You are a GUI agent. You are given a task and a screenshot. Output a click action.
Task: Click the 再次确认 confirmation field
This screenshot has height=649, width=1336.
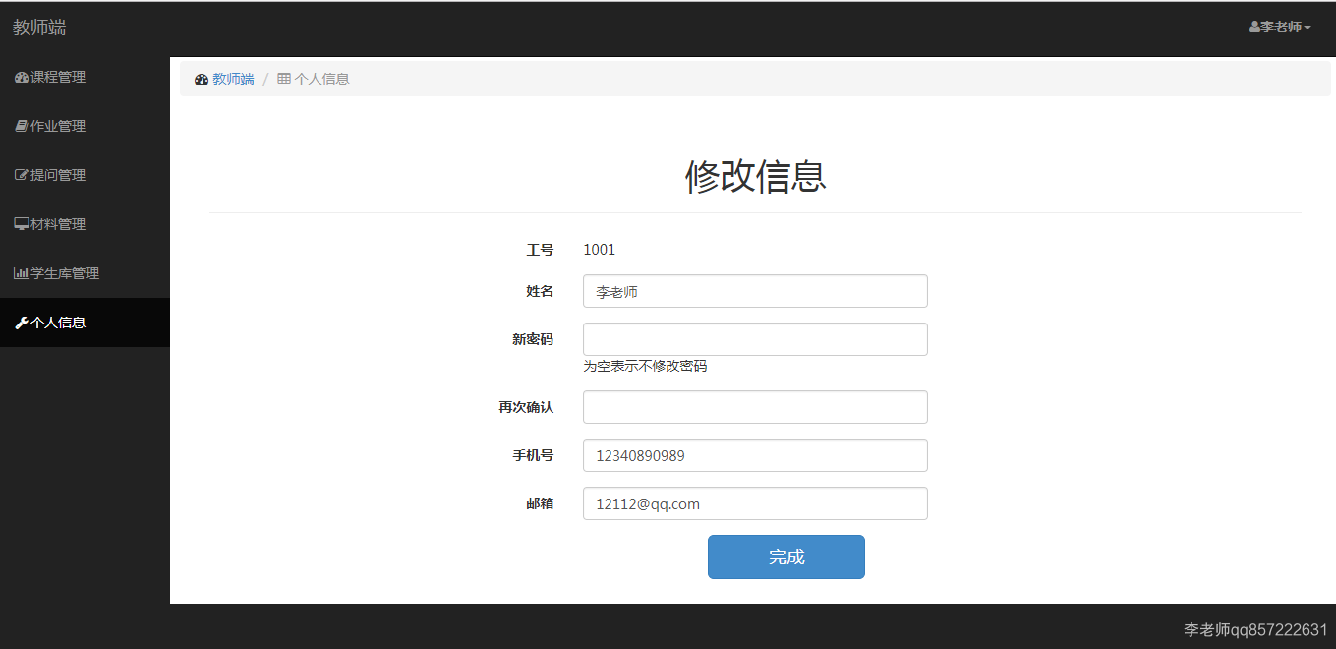[755, 406]
